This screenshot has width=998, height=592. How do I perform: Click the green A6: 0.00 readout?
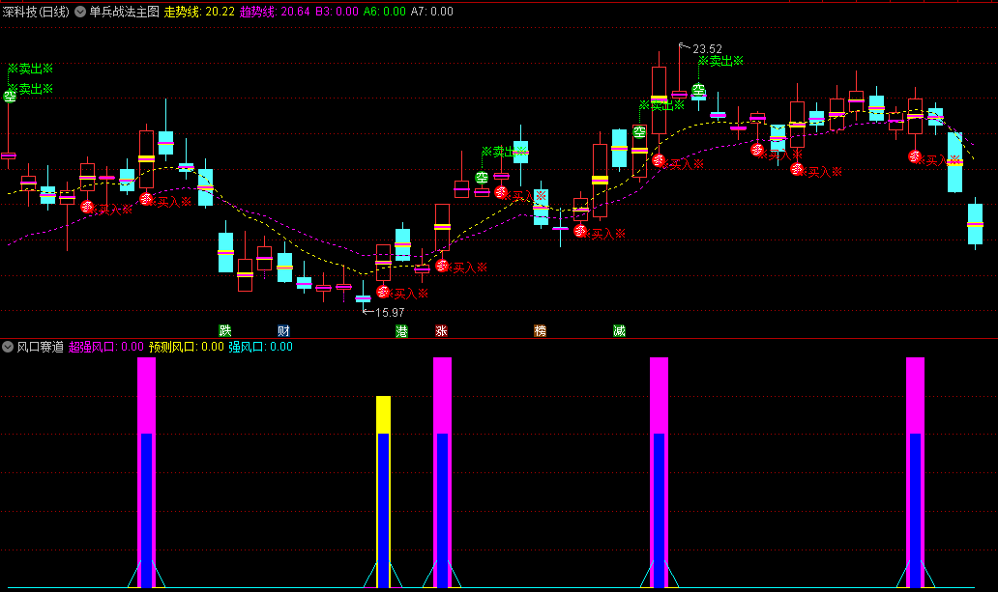pos(385,12)
